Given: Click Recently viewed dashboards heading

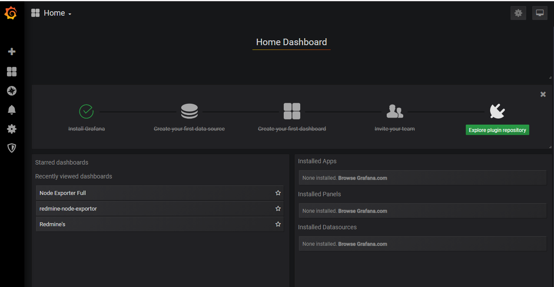Looking at the screenshot, I should coord(73,176).
